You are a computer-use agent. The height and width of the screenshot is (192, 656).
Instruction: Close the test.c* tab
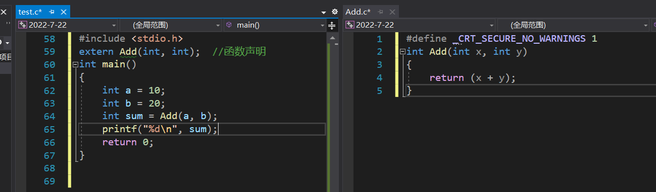(63, 12)
